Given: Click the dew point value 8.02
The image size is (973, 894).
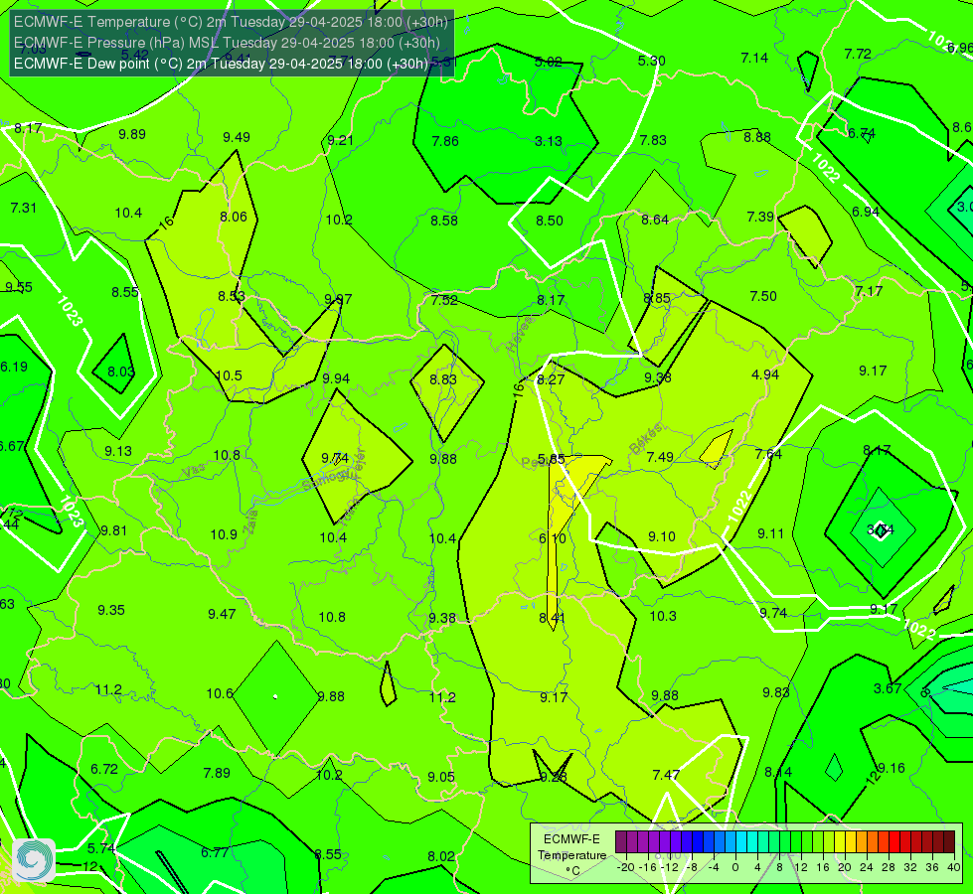Looking at the screenshot, I should (440, 856).
